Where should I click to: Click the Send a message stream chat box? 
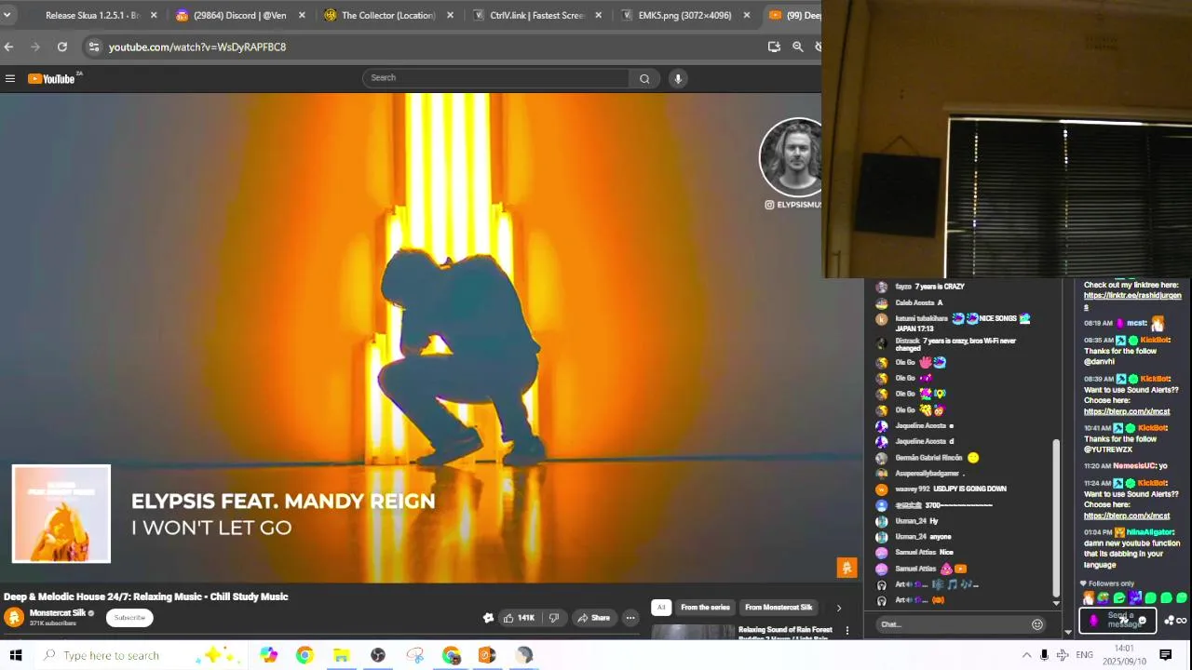(x=1117, y=620)
